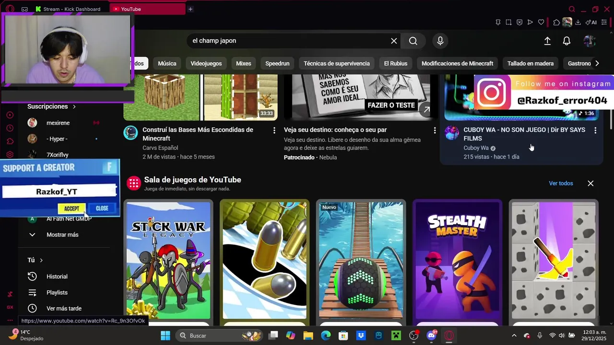Filter results by El Rubius chip
Image resolution: width=614 pixels, height=345 pixels.
[x=396, y=63]
